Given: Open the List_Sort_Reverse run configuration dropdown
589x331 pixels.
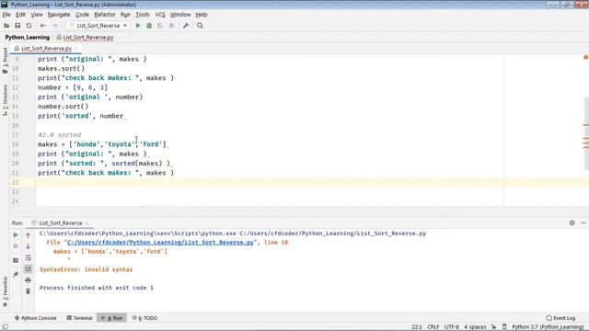Looking at the screenshot, I should (x=98, y=26).
